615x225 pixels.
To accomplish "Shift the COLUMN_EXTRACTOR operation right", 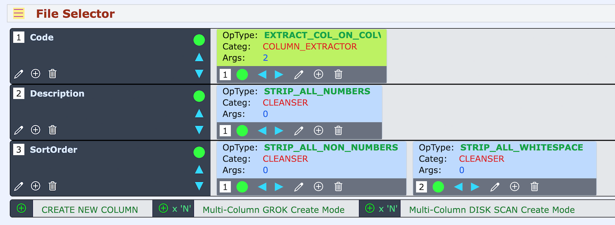I will click(x=279, y=74).
